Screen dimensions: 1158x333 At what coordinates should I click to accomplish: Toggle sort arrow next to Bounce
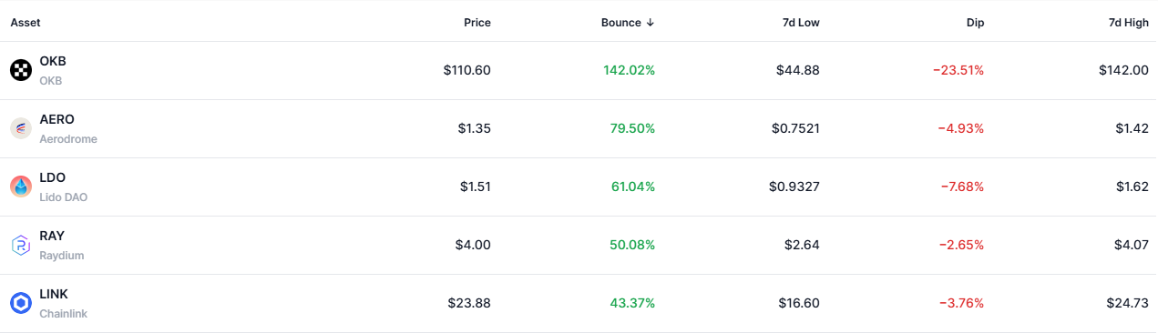pos(650,23)
